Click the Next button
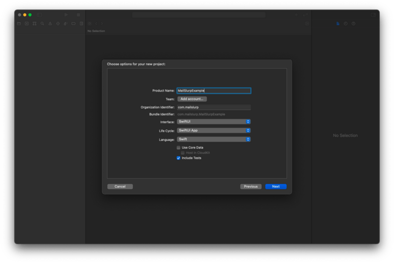 [x=276, y=186]
